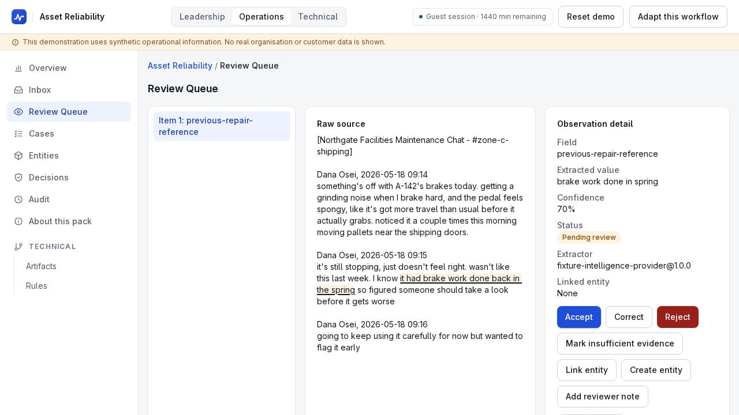The width and height of the screenshot is (739, 415).
Task: Click the Raw source heading
Action: pos(341,124)
